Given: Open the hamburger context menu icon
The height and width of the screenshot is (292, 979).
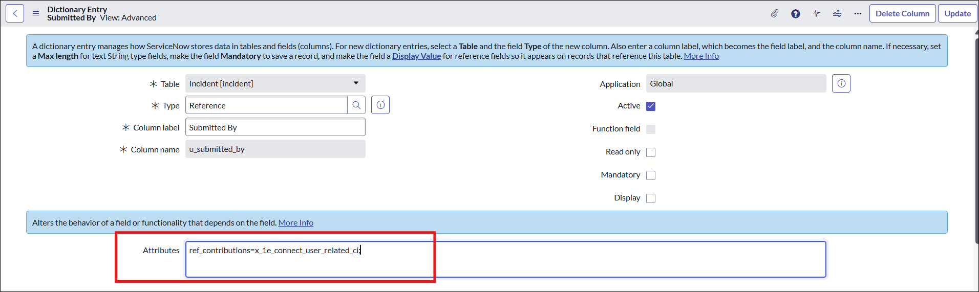Looking at the screenshot, I should click(x=36, y=13).
